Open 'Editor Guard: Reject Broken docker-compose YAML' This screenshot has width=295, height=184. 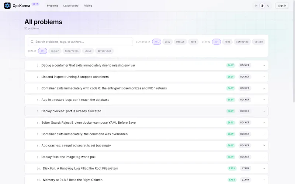146,123
